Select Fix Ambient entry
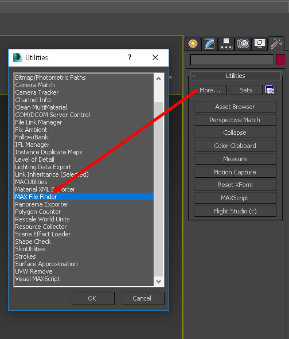Screen dimensions: 289x339 84,130
